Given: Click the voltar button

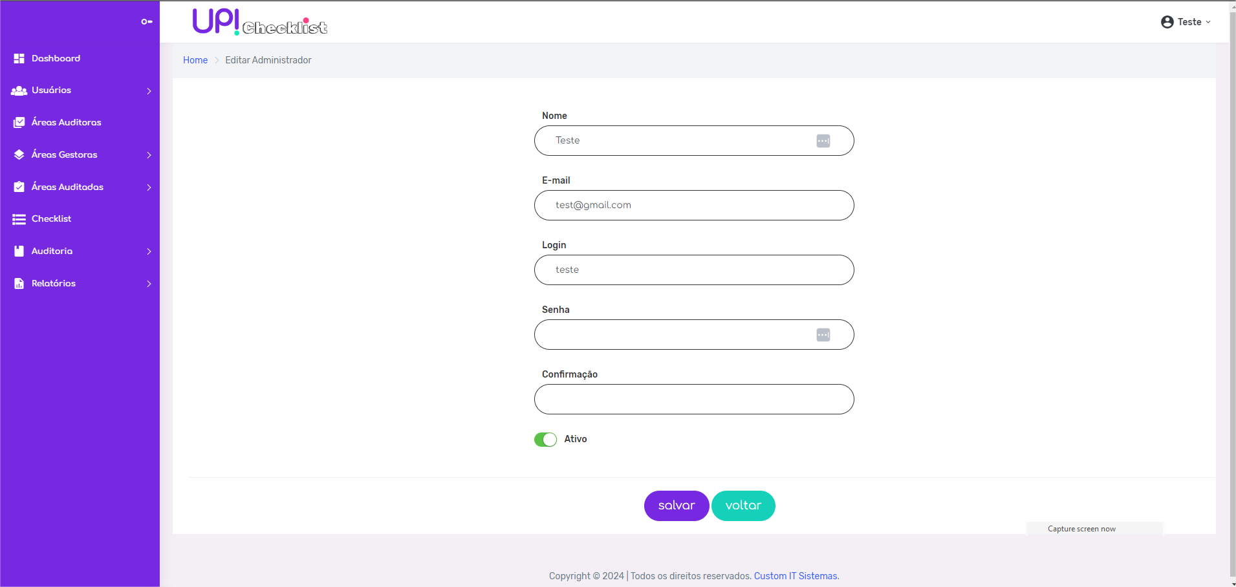Looking at the screenshot, I should pos(743,506).
